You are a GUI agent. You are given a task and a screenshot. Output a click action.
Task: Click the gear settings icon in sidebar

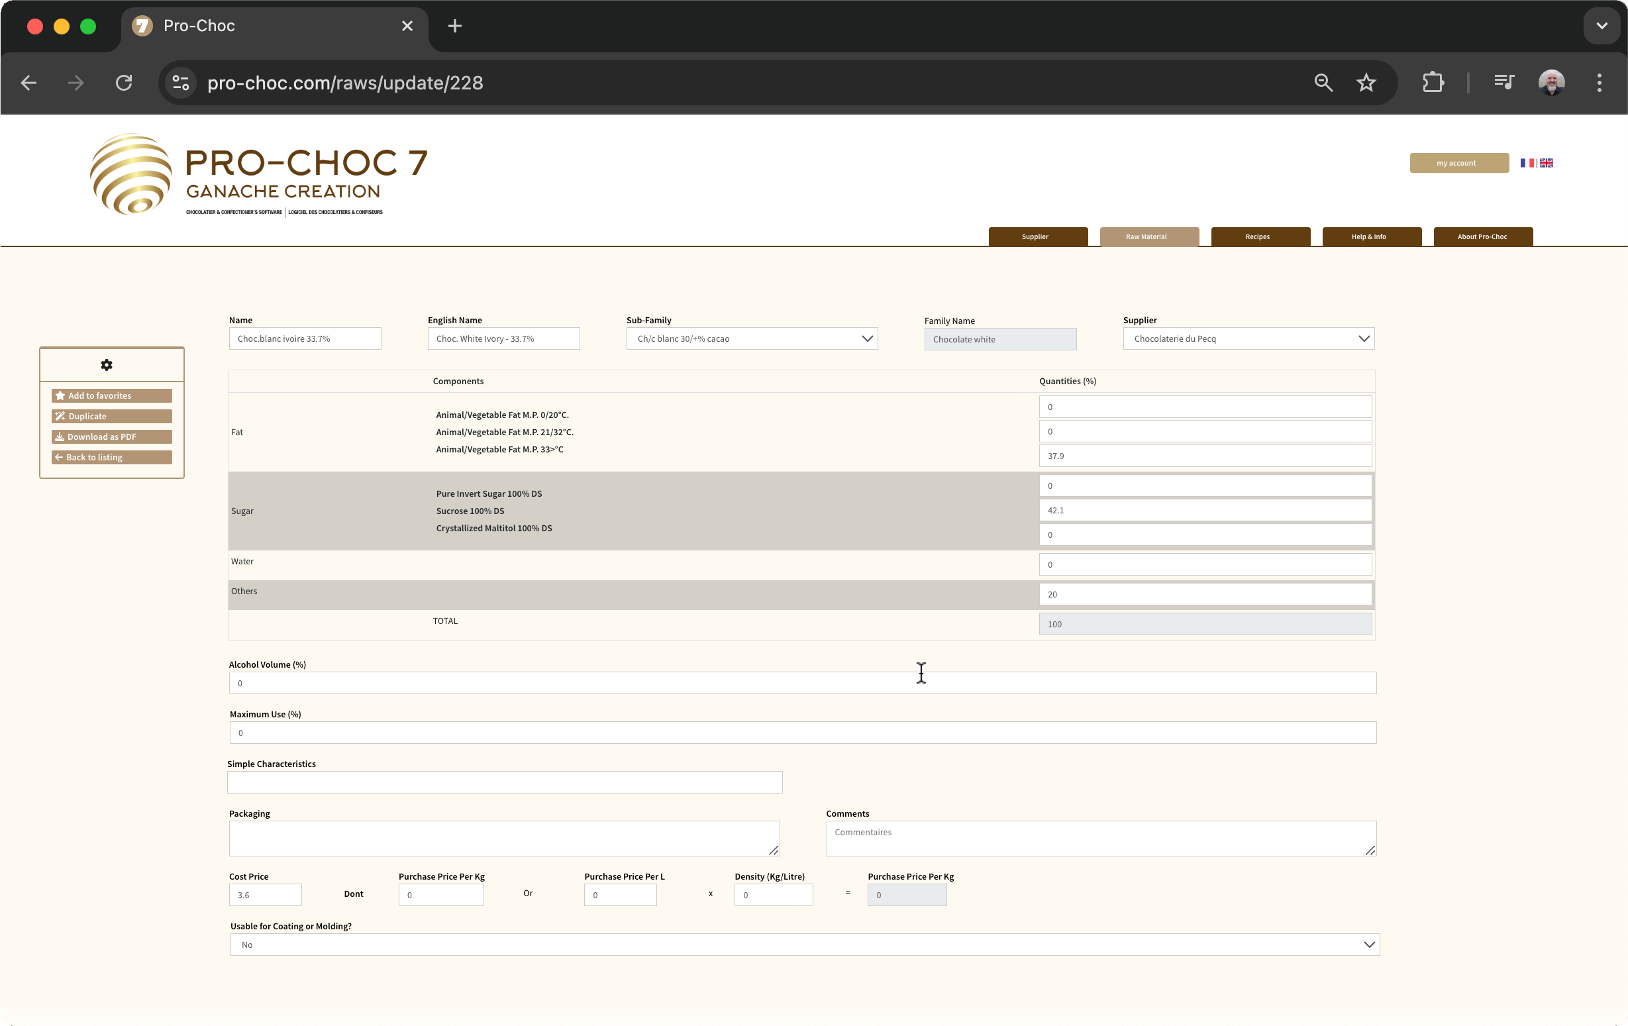pos(106,365)
